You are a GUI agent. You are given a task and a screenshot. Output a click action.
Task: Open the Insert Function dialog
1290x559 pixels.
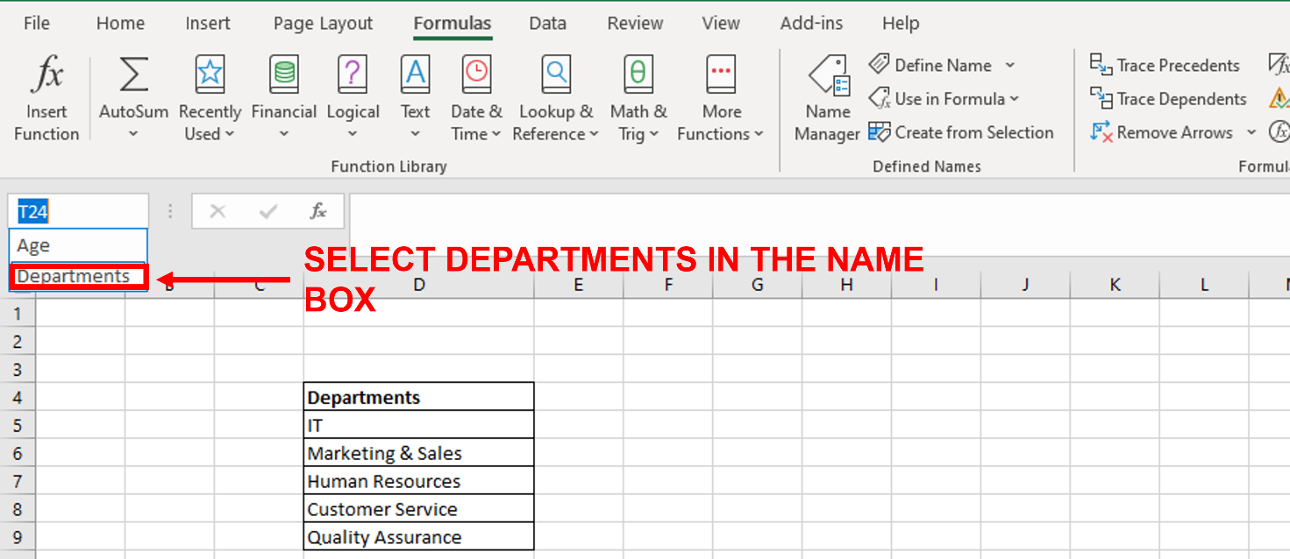click(x=46, y=96)
